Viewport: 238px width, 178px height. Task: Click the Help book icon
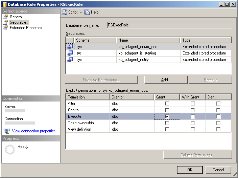[x=87, y=12]
